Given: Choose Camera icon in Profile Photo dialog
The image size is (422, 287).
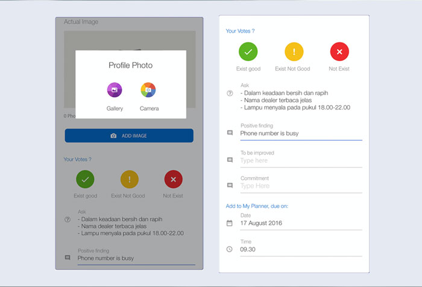Looking at the screenshot, I should [x=148, y=90].
